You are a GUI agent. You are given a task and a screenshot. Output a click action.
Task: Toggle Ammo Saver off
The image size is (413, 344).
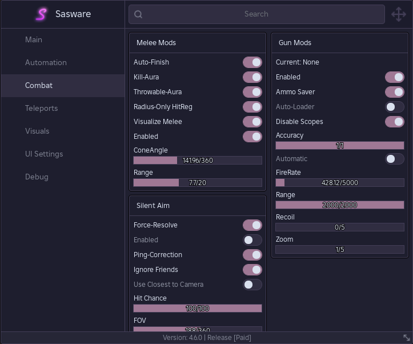point(394,92)
